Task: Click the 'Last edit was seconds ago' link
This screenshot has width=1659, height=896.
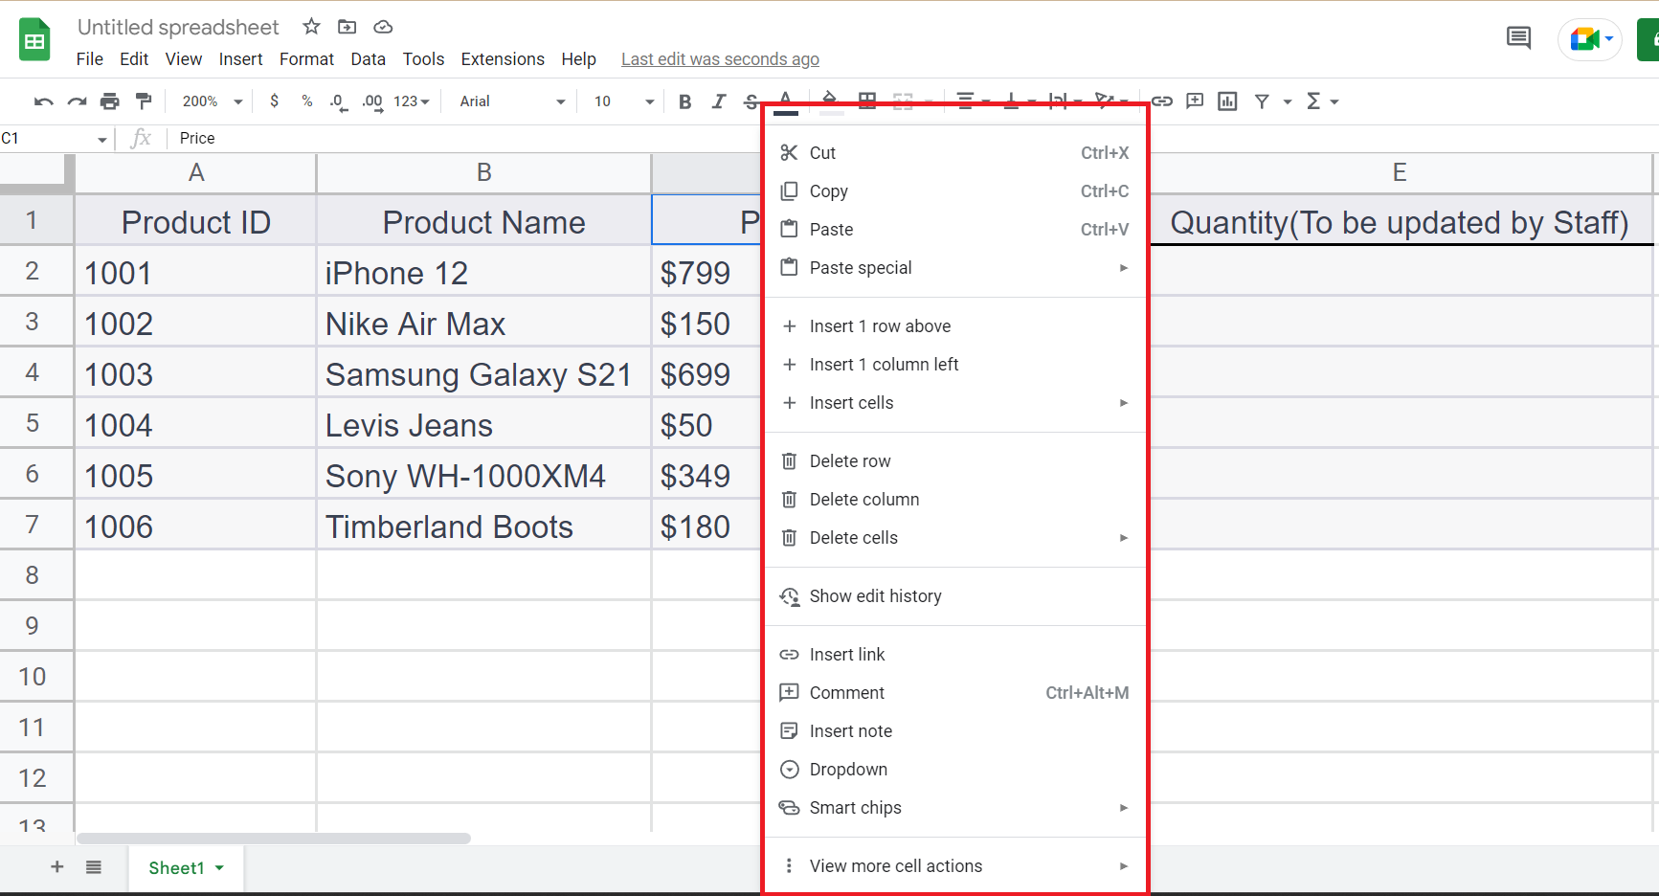Action: pos(720,59)
